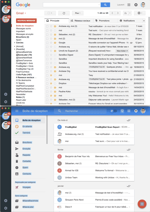Tick checkbox for SaneBox Digest row
This screenshot has width=150, height=212.
pyautogui.click(x=47, y=55)
